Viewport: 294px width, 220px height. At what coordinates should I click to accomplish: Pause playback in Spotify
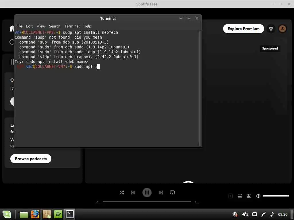coord(147,192)
